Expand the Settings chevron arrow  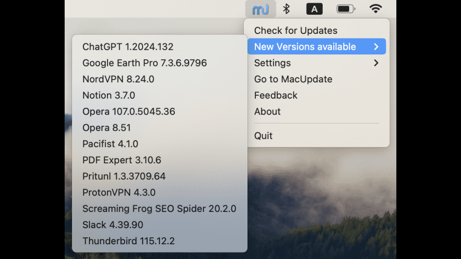tap(376, 63)
